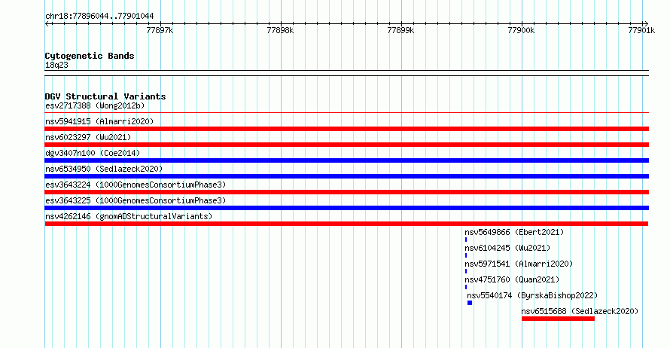Click small blue marker under nsv6104245
This screenshot has width=670, height=348.
[x=466, y=255]
